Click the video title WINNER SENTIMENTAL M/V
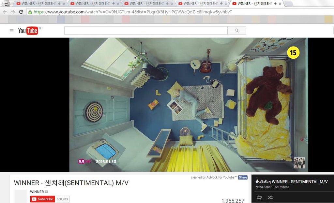The height and width of the screenshot is (203, 334). pyautogui.click(x=71, y=183)
